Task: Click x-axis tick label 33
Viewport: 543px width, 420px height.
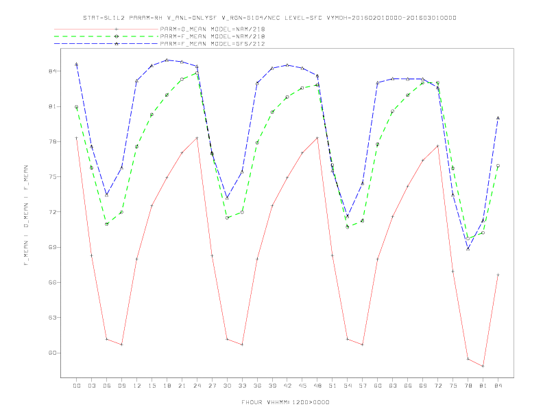Action: (242, 386)
